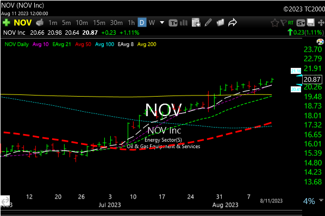Image resolution: width=325 pixels, height=216 pixels.
Task: Click the add indicator calculator icon
Action: coord(196,23)
